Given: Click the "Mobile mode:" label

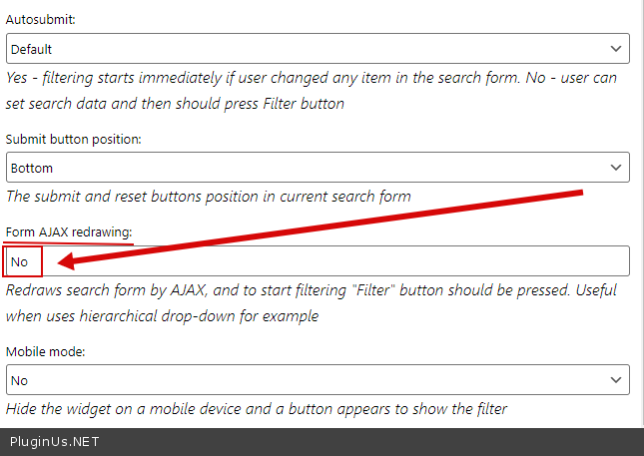Looking at the screenshot, I should (x=45, y=352).
